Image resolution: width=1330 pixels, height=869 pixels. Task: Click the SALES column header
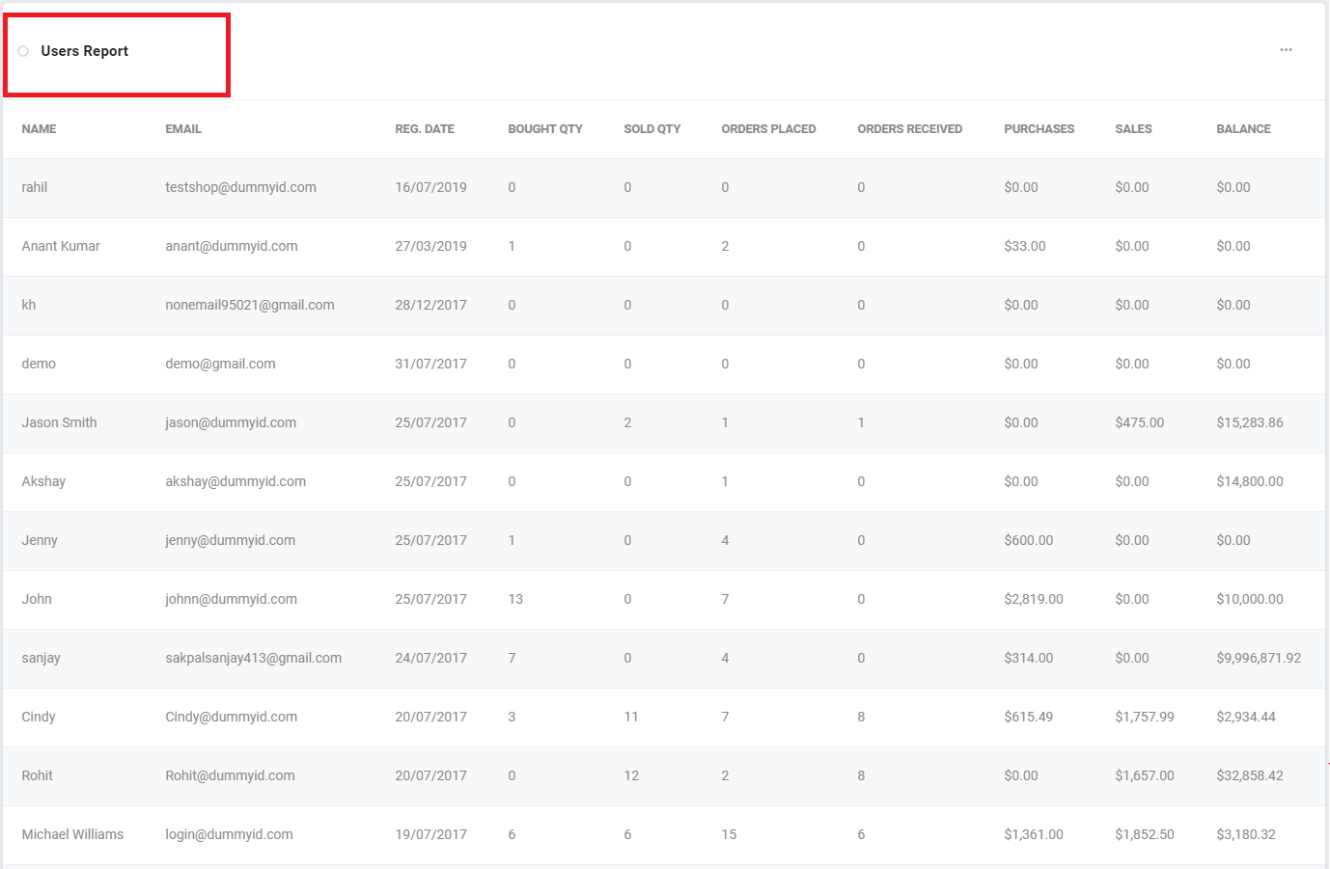[1134, 129]
